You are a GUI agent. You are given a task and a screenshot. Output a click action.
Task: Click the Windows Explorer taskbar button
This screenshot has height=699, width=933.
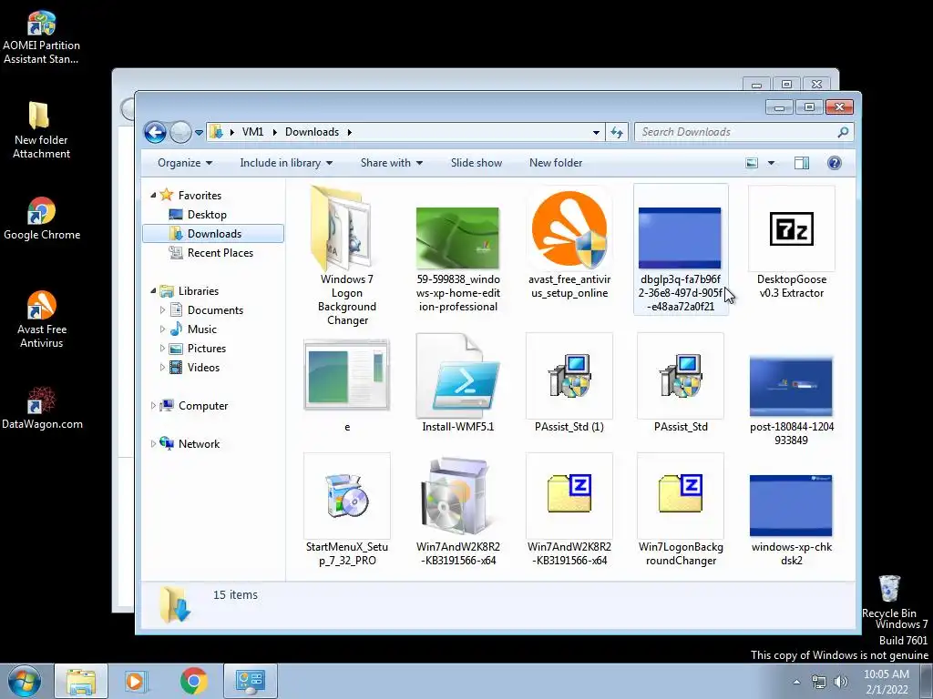[81, 681]
